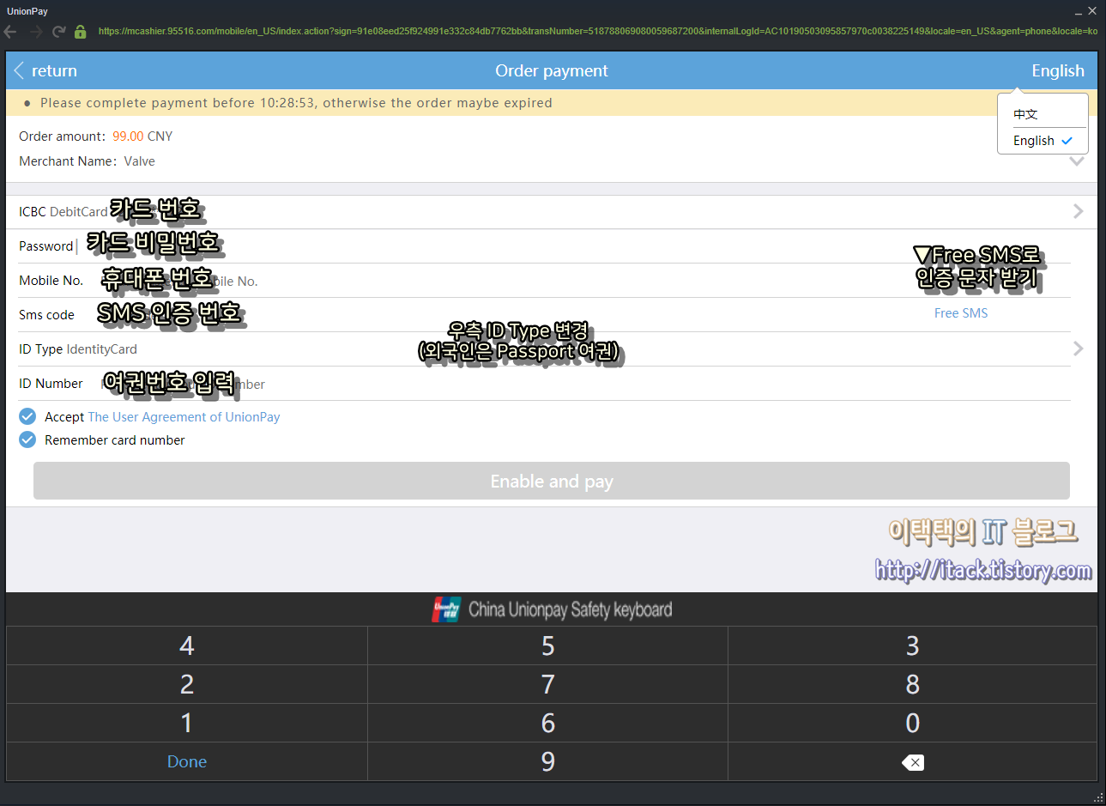
Task: Click the return chevron icon
Action: 20,70
